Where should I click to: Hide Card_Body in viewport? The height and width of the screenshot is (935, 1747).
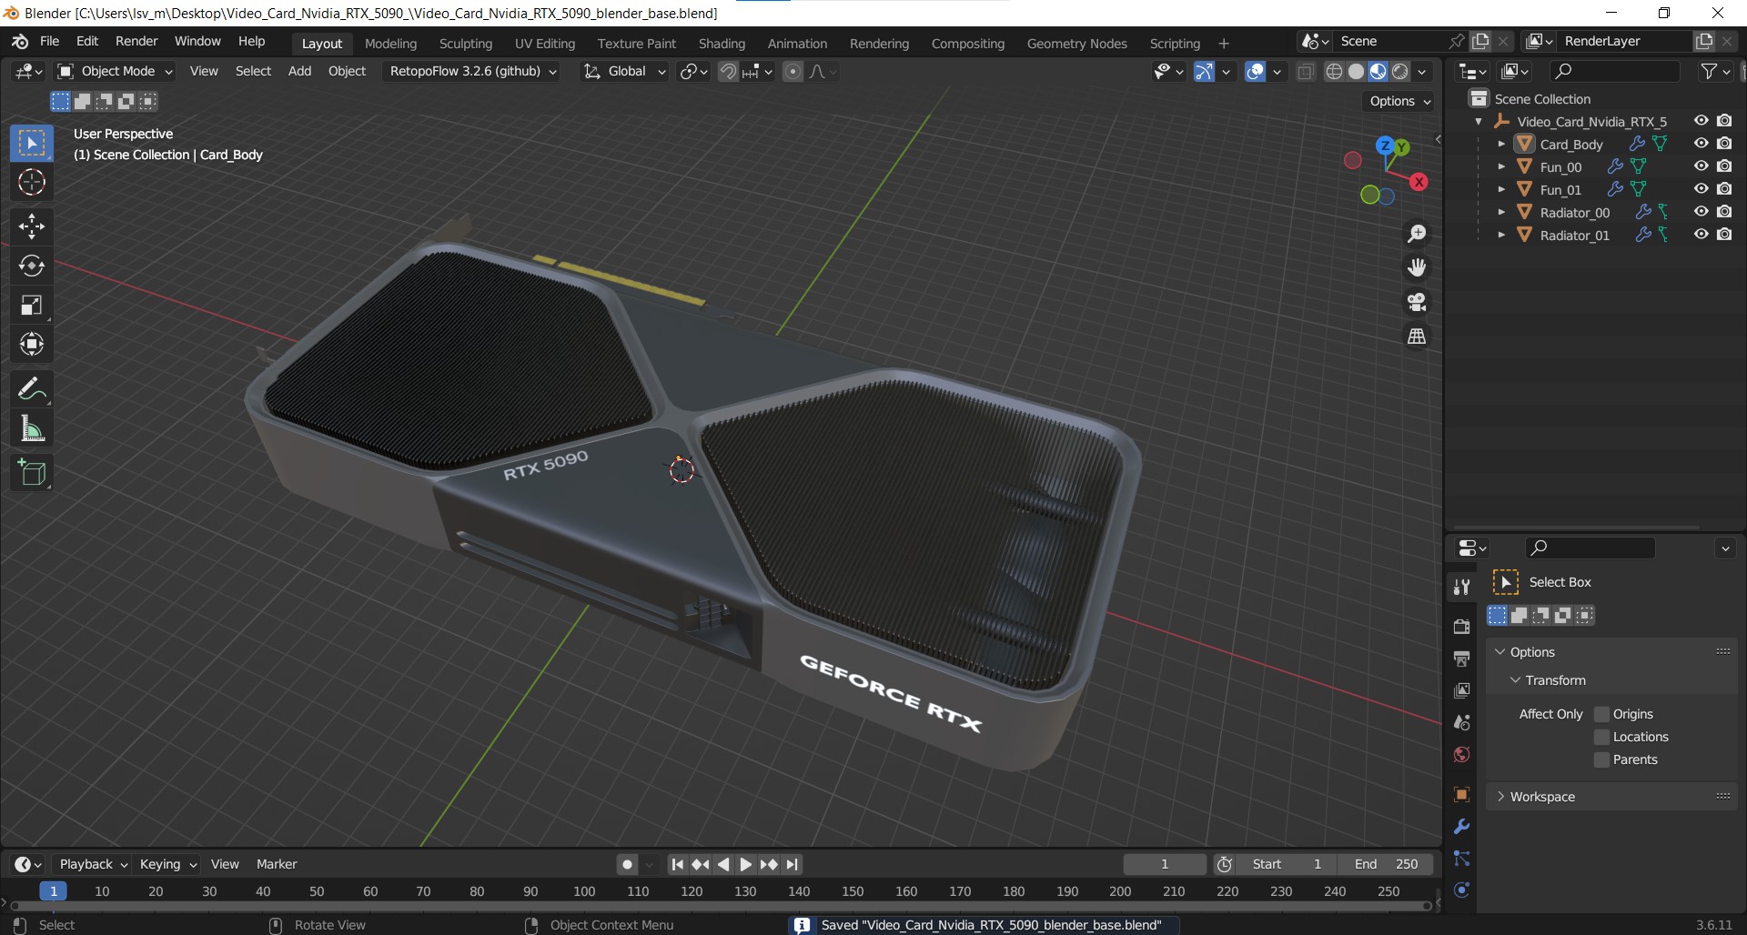pos(1701,143)
